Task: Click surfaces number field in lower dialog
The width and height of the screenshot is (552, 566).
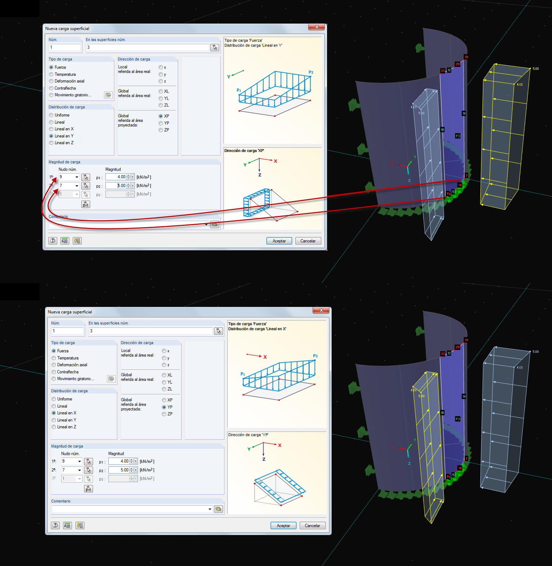Action: (151, 331)
